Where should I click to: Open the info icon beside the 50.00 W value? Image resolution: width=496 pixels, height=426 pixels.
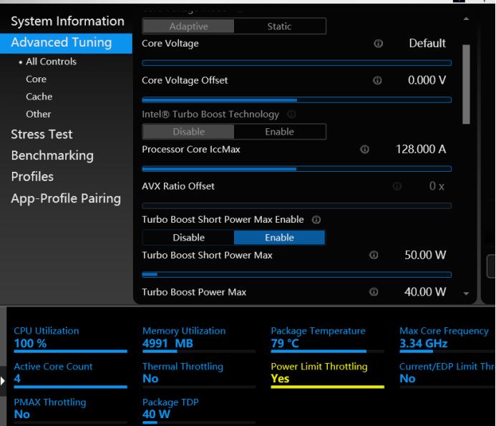pyautogui.click(x=373, y=256)
